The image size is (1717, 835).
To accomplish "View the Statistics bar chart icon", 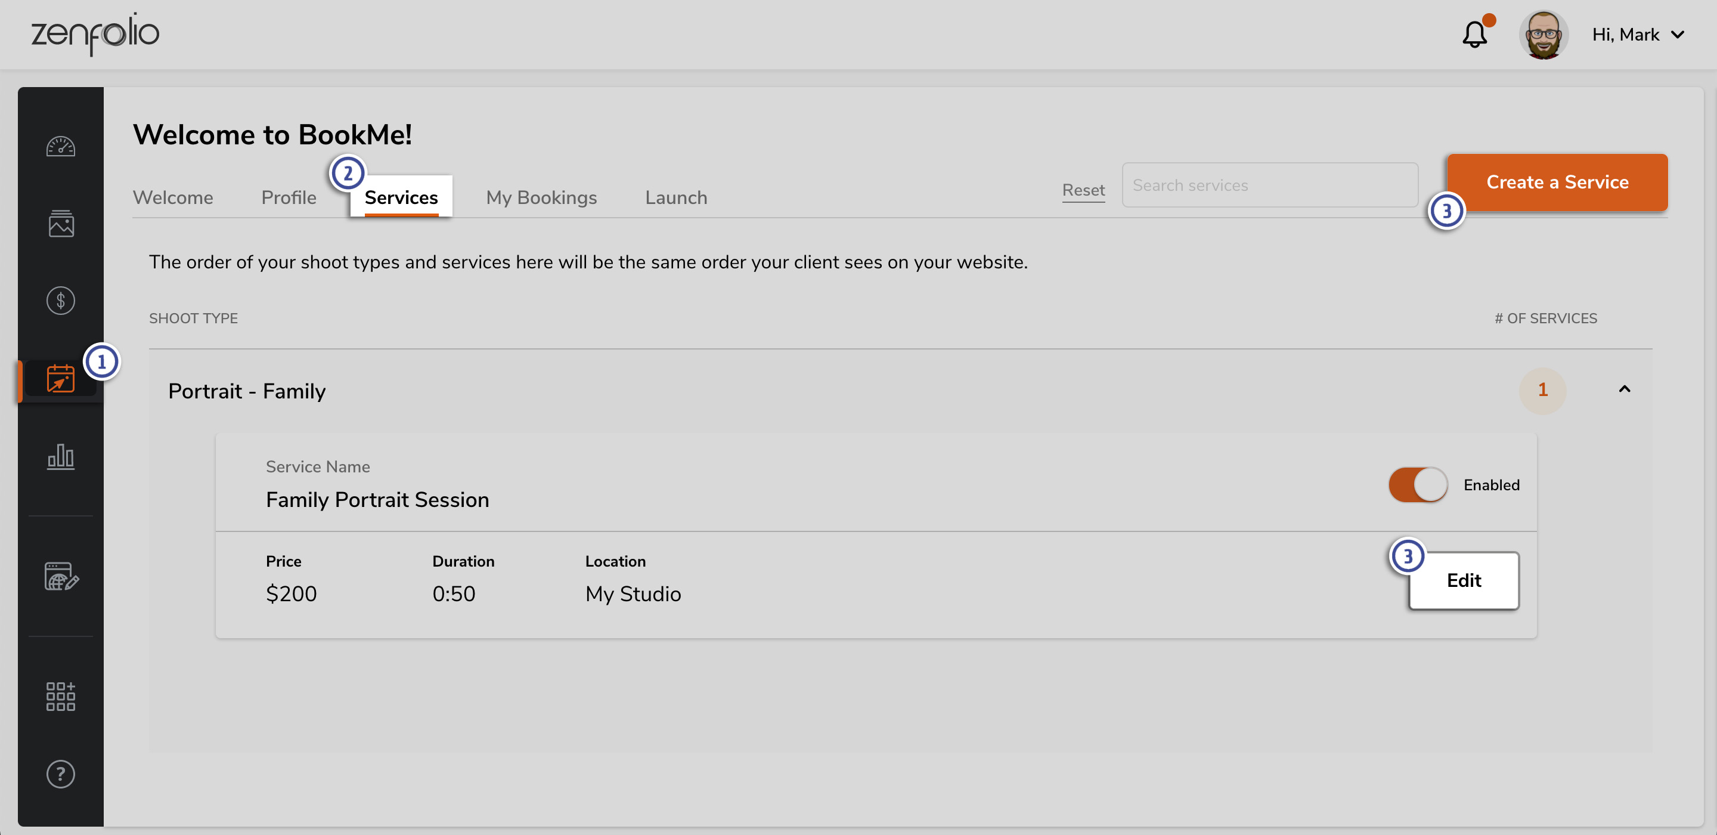I will click(x=60, y=457).
